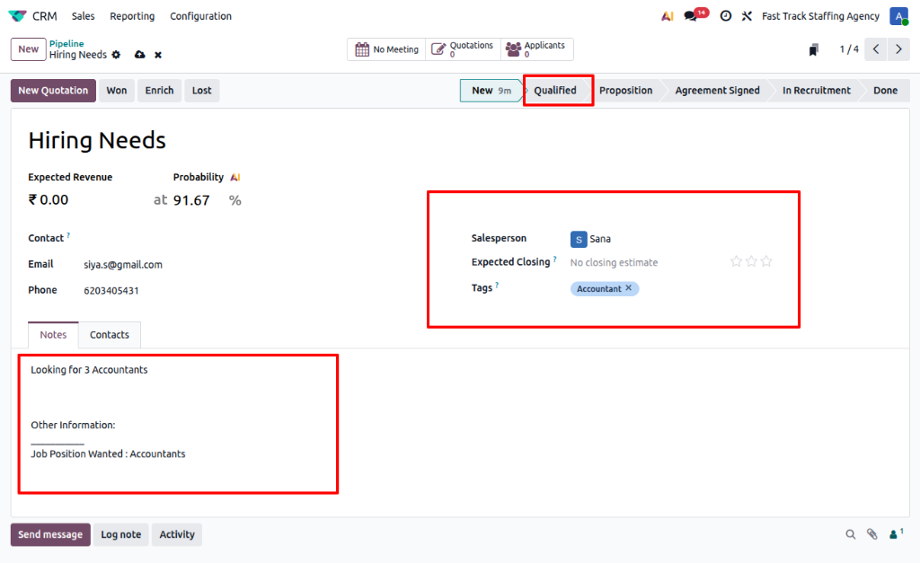The height and width of the screenshot is (563, 920).
Task: Click the activities clock icon
Action: click(726, 16)
